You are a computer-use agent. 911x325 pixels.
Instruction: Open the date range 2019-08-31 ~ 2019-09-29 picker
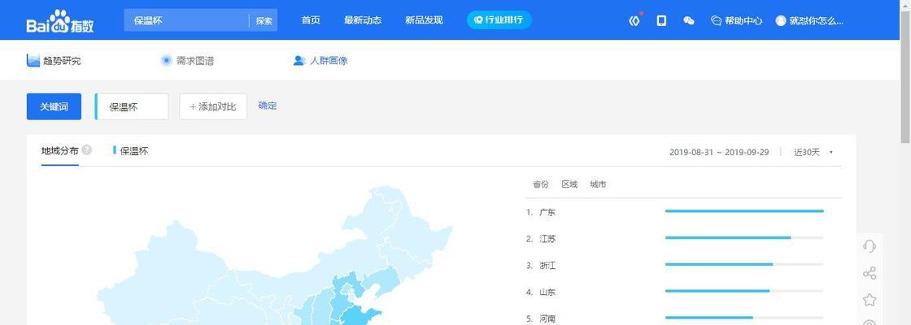(718, 152)
